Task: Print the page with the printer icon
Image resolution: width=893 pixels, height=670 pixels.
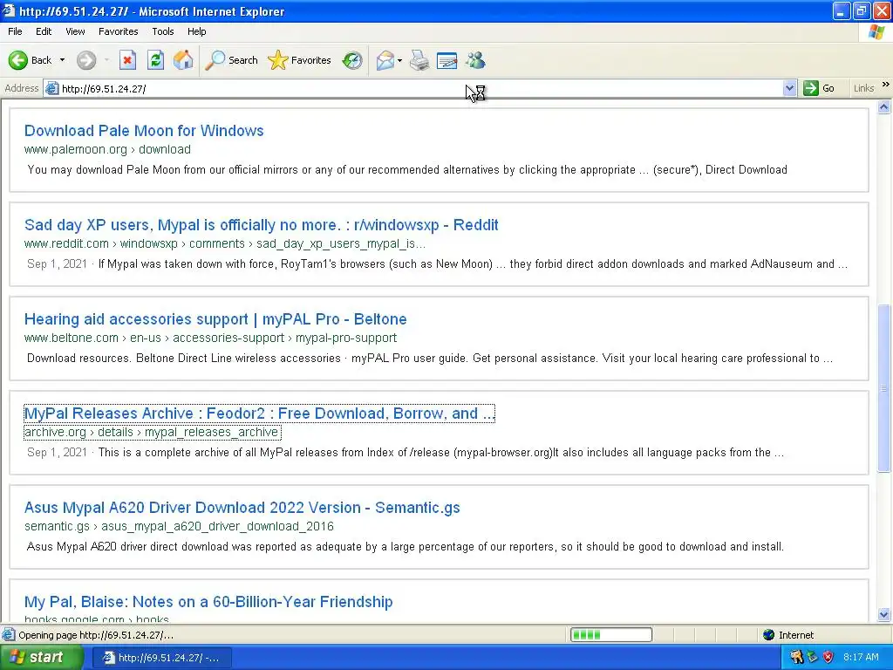Action: coord(419,60)
